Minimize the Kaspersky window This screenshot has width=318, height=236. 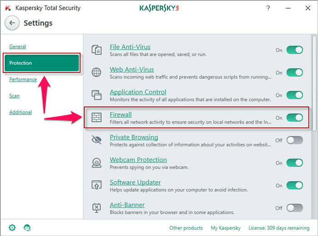pyautogui.click(x=288, y=8)
